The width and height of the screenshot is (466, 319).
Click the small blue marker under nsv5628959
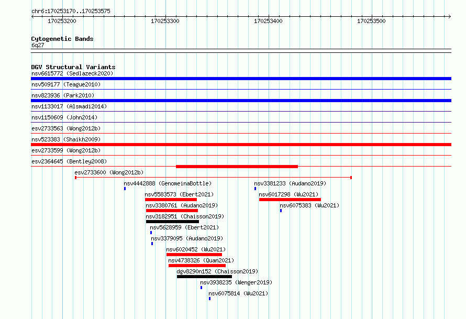click(151, 233)
